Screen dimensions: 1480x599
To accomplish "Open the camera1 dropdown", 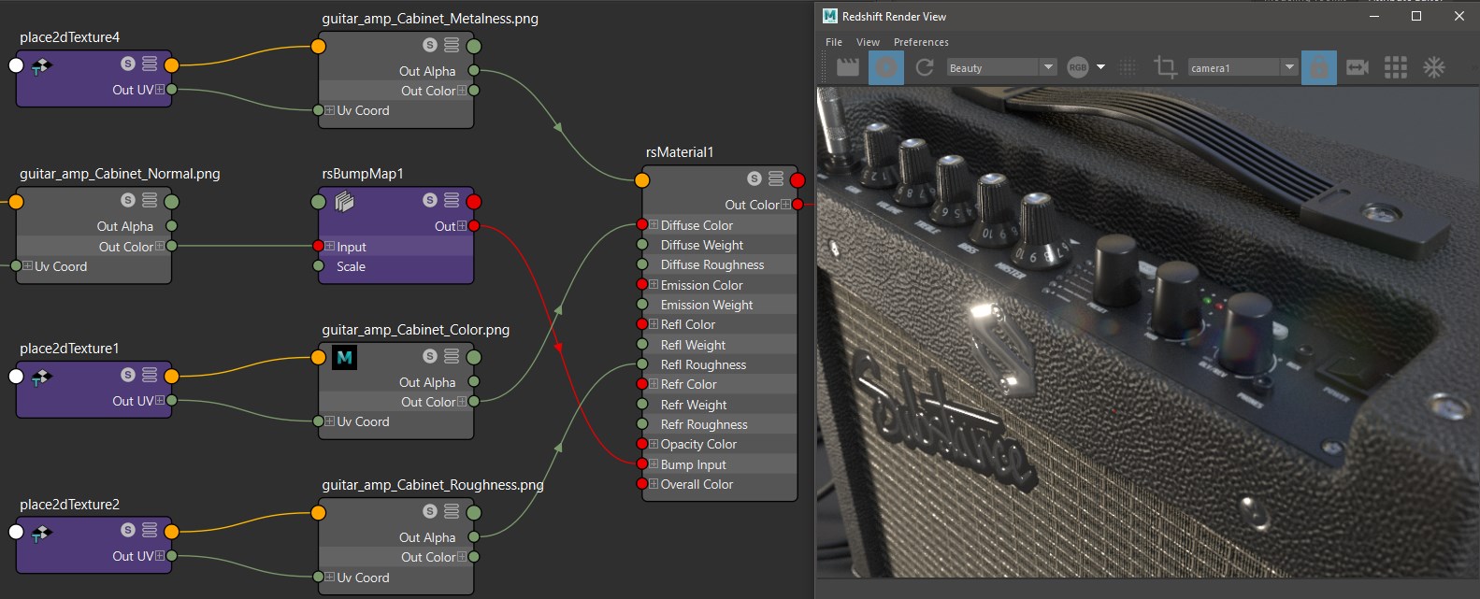I will 1243,67.
